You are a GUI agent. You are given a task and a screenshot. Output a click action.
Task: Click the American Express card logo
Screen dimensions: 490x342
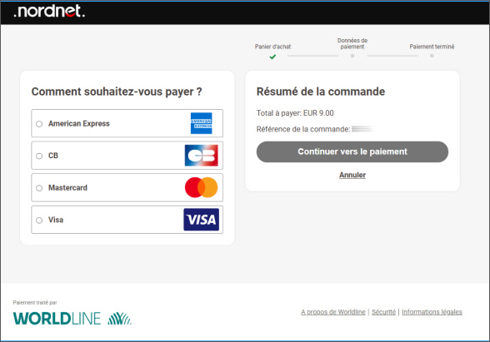[x=202, y=123]
